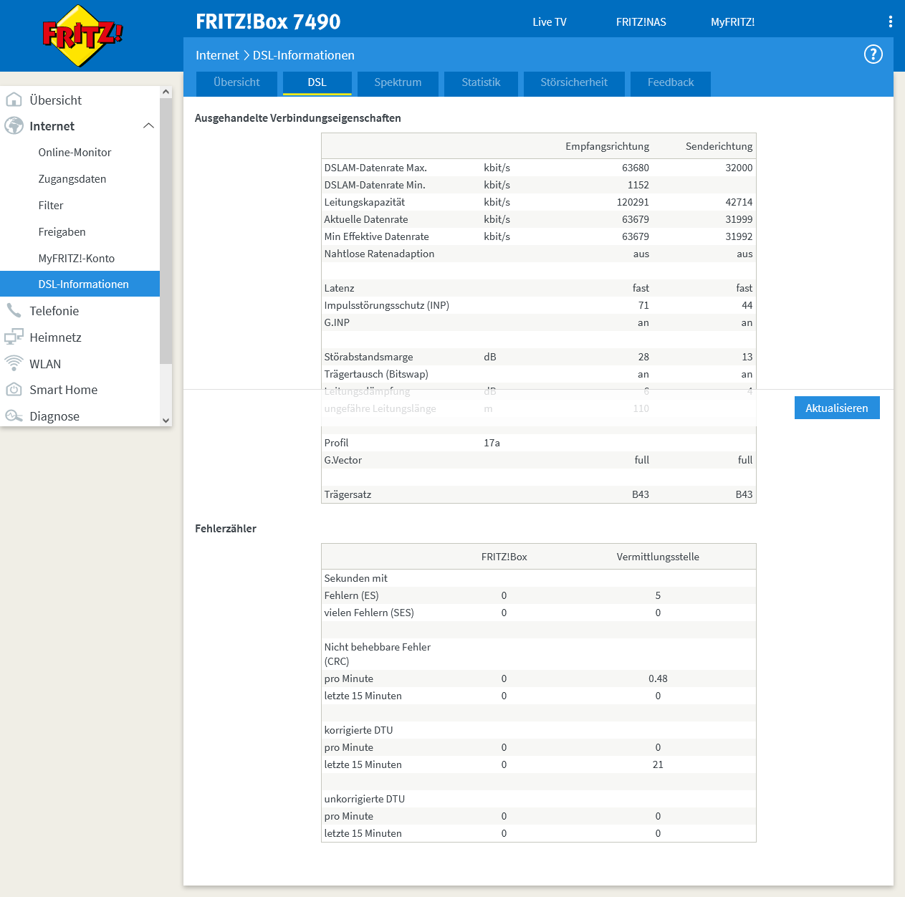Switch to the Spektrum tab
This screenshot has width=905, height=897.
tap(398, 83)
